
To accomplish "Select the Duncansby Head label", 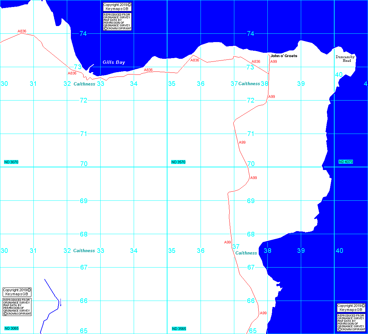I will click(345, 59).
